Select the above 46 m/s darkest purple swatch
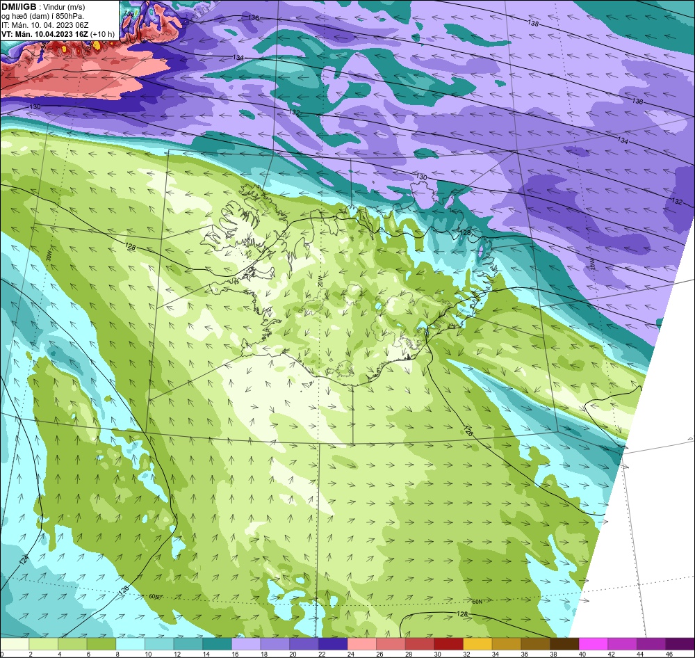 click(680, 644)
